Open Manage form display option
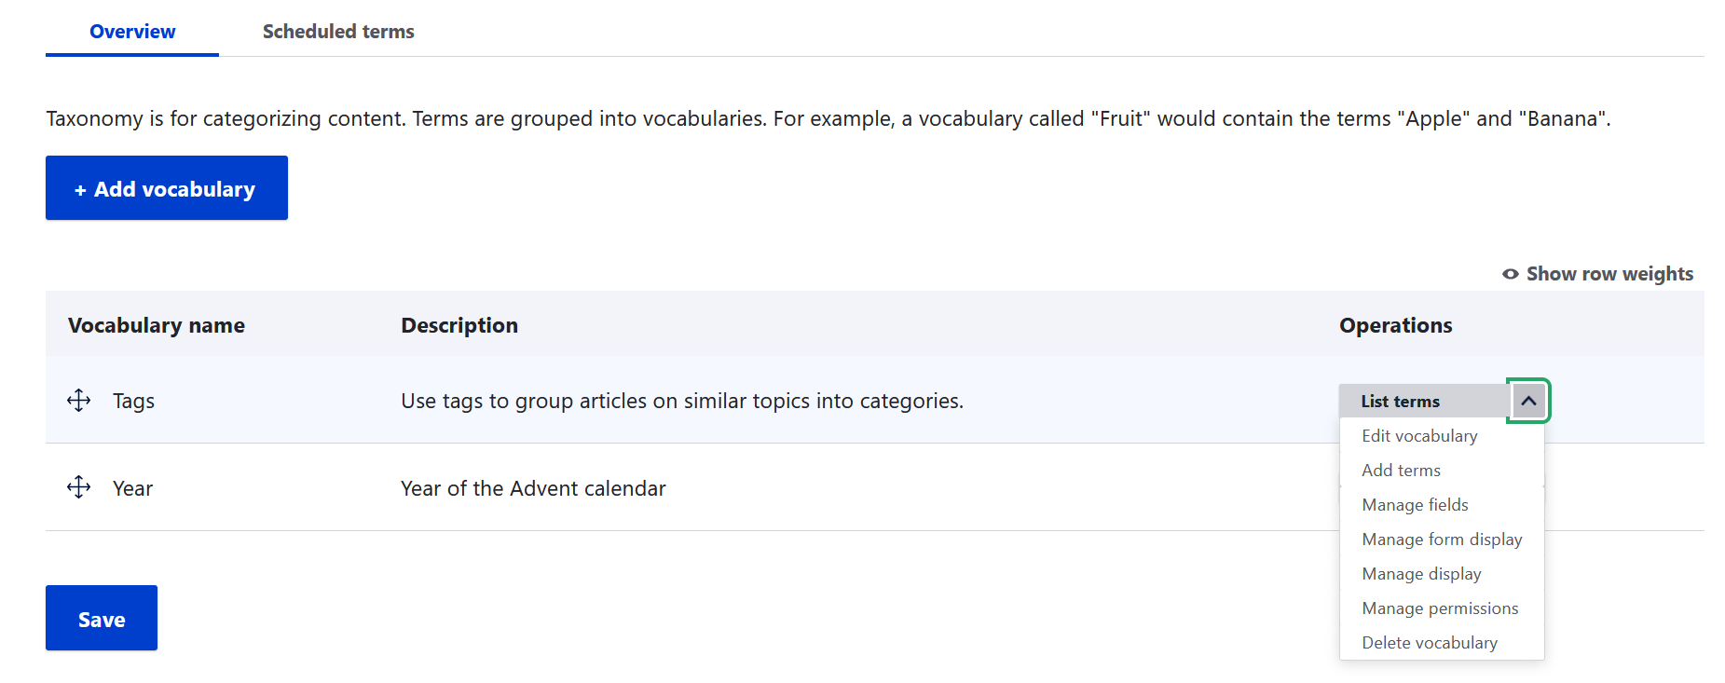The image size is (1725, 683). click(1442, 540)
